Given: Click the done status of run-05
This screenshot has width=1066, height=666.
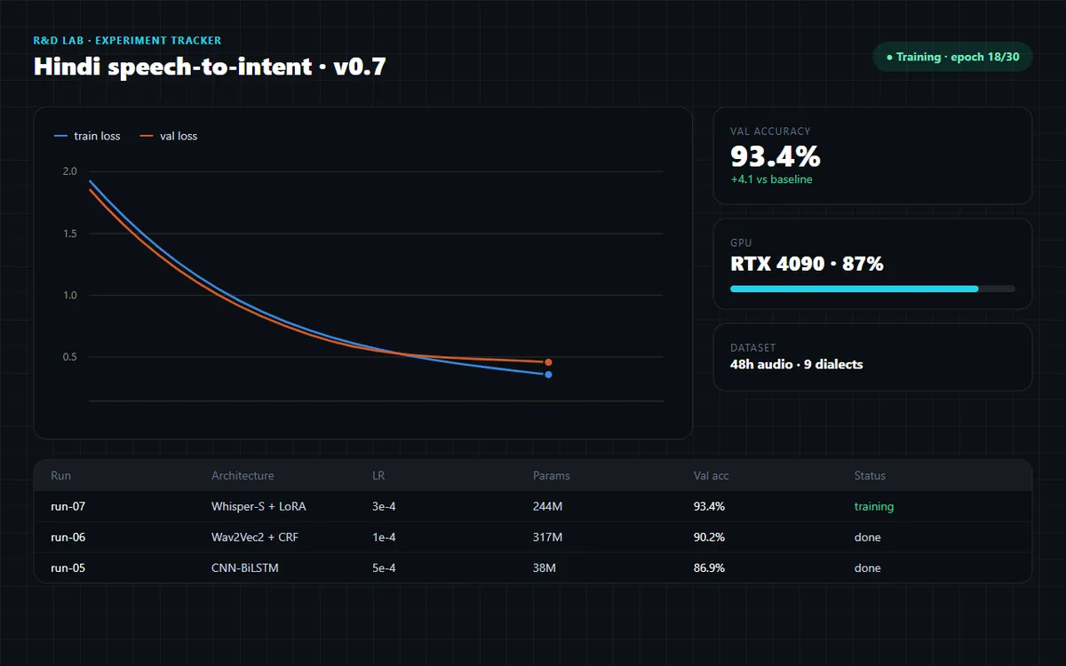Looking at the screenshot, I should pyautogui.click(x=868, y=568).
